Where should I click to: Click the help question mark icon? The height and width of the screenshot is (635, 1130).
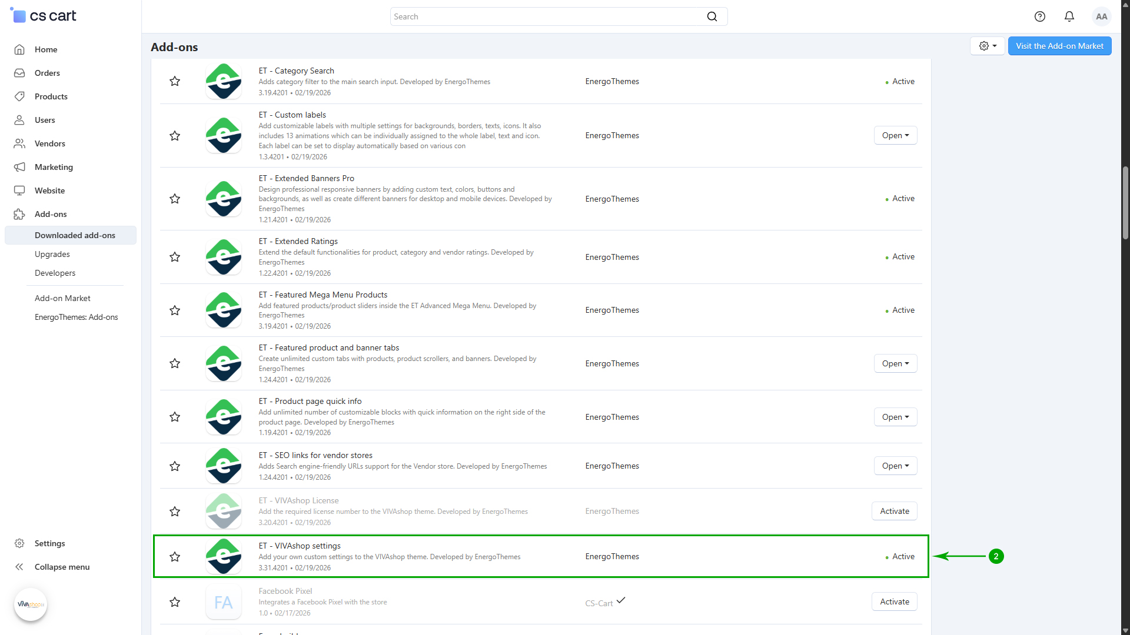click(x=1040, y=16)
